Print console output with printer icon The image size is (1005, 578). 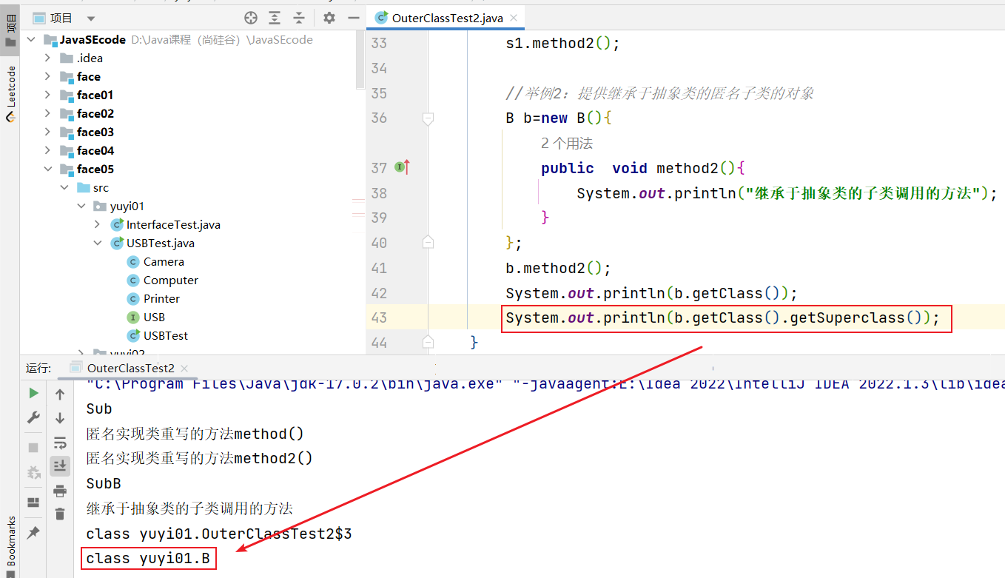(60, 491)
